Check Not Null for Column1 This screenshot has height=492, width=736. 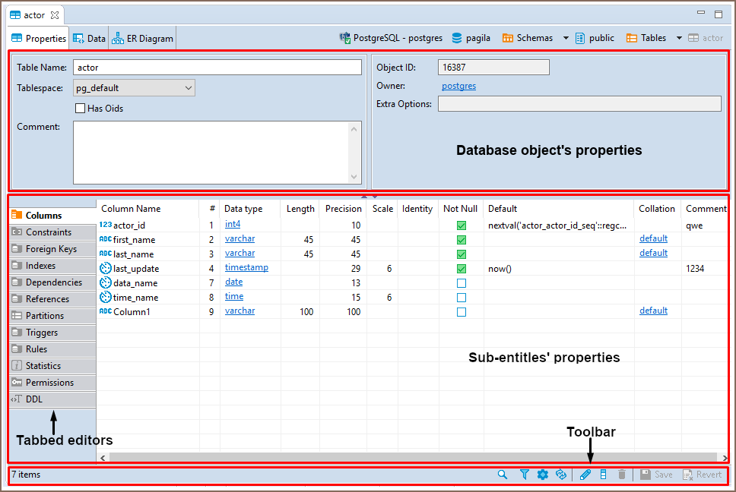(x=461, y=312)
